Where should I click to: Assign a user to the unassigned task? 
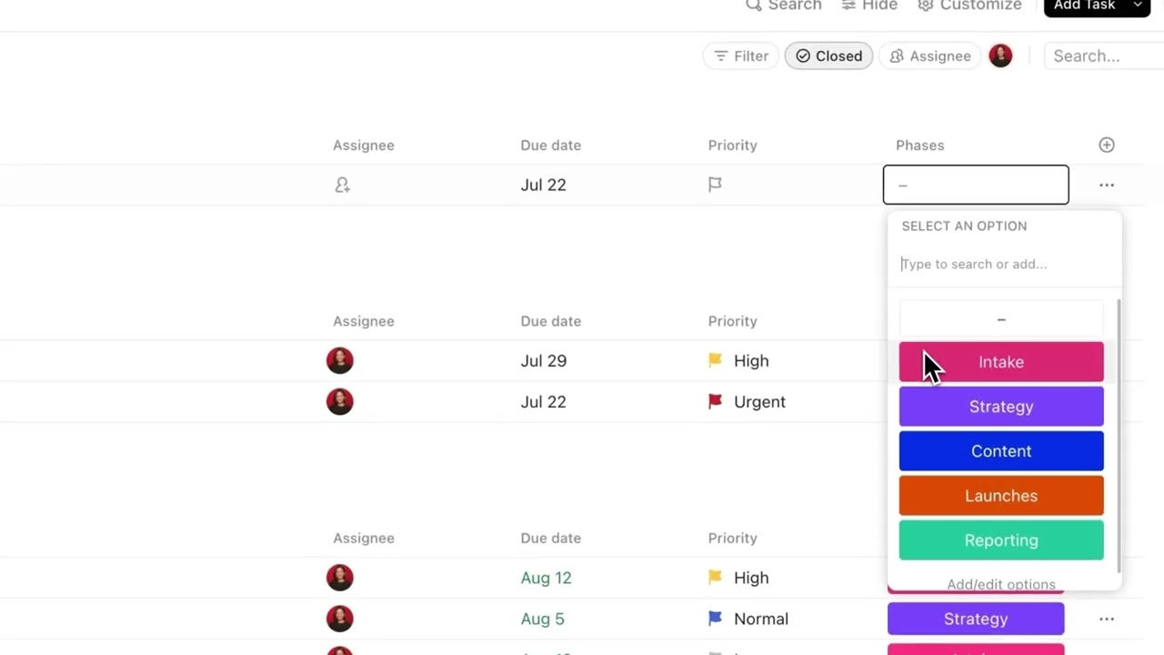click(x=342, y=185)
